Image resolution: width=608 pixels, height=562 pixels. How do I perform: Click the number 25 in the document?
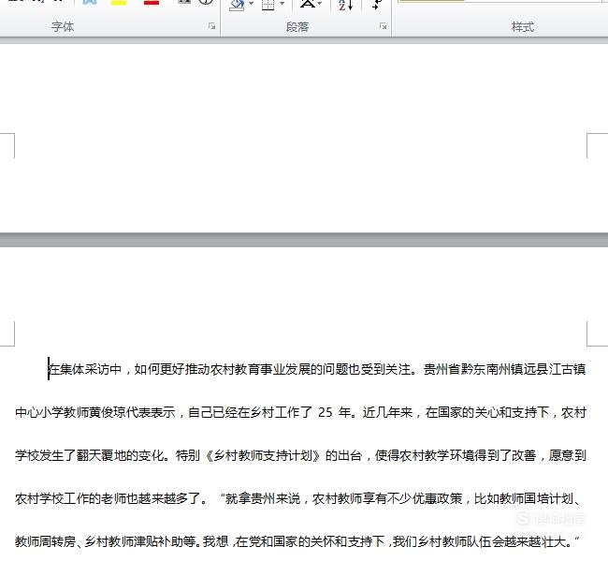325,412
